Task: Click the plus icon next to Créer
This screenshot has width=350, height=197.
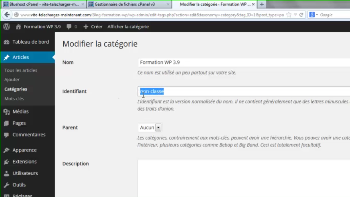Action: (x=86, y=27)
